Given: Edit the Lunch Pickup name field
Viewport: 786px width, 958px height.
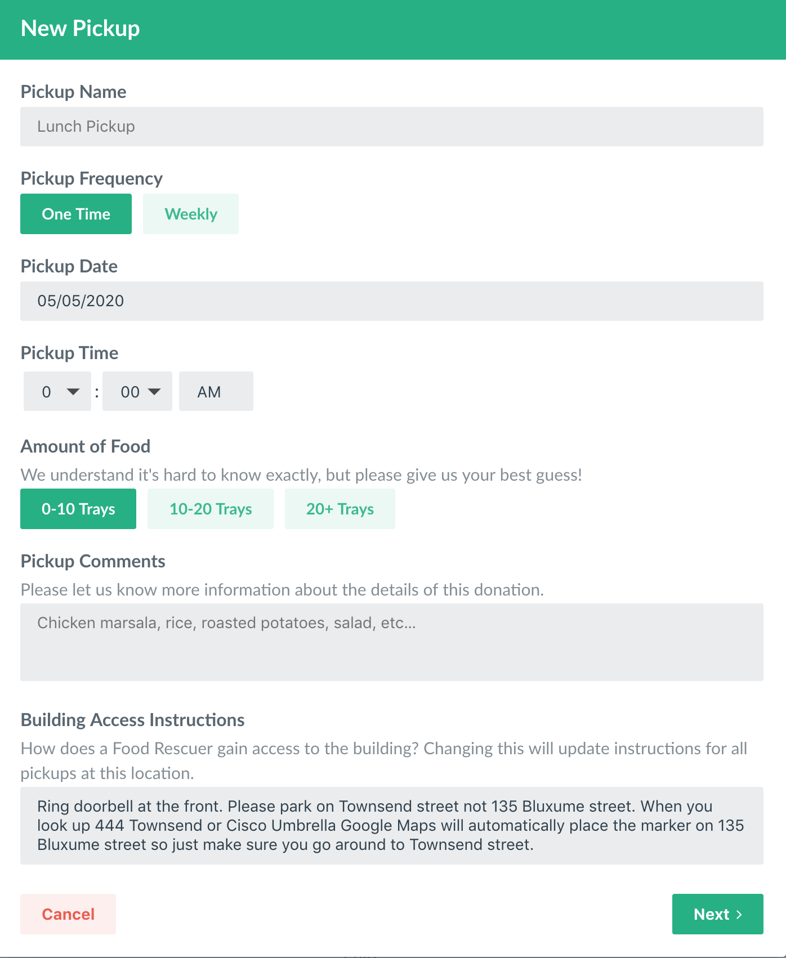Looking at the screenshot, I should pos(392,126).
